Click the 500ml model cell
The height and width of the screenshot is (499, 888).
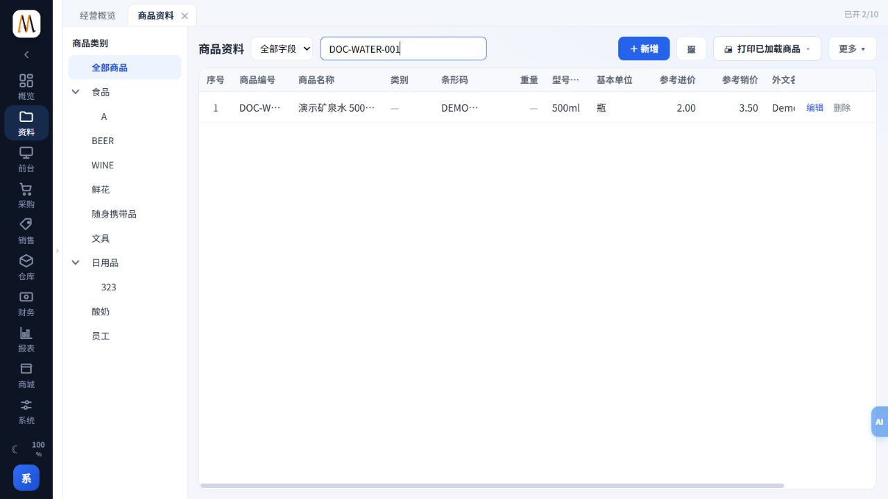[x=566, y=108]
